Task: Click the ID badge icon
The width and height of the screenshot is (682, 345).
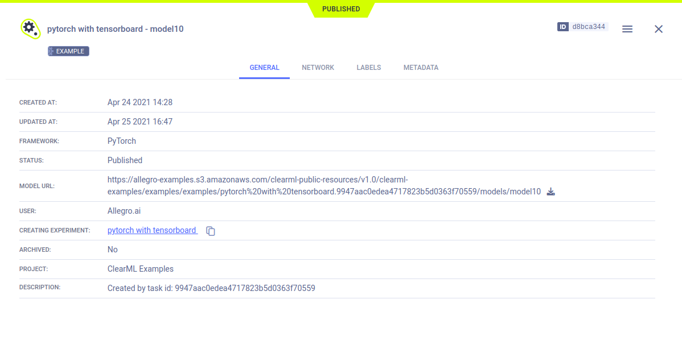Action: click(x=563, y=27)
